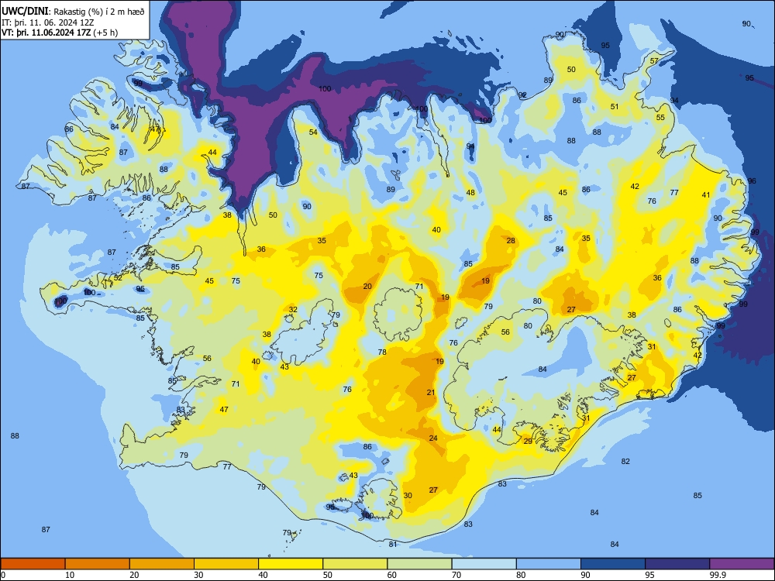Click the '99.9' legend tick label
Screen dimensions: 775x581
click(x=718, y=575)
